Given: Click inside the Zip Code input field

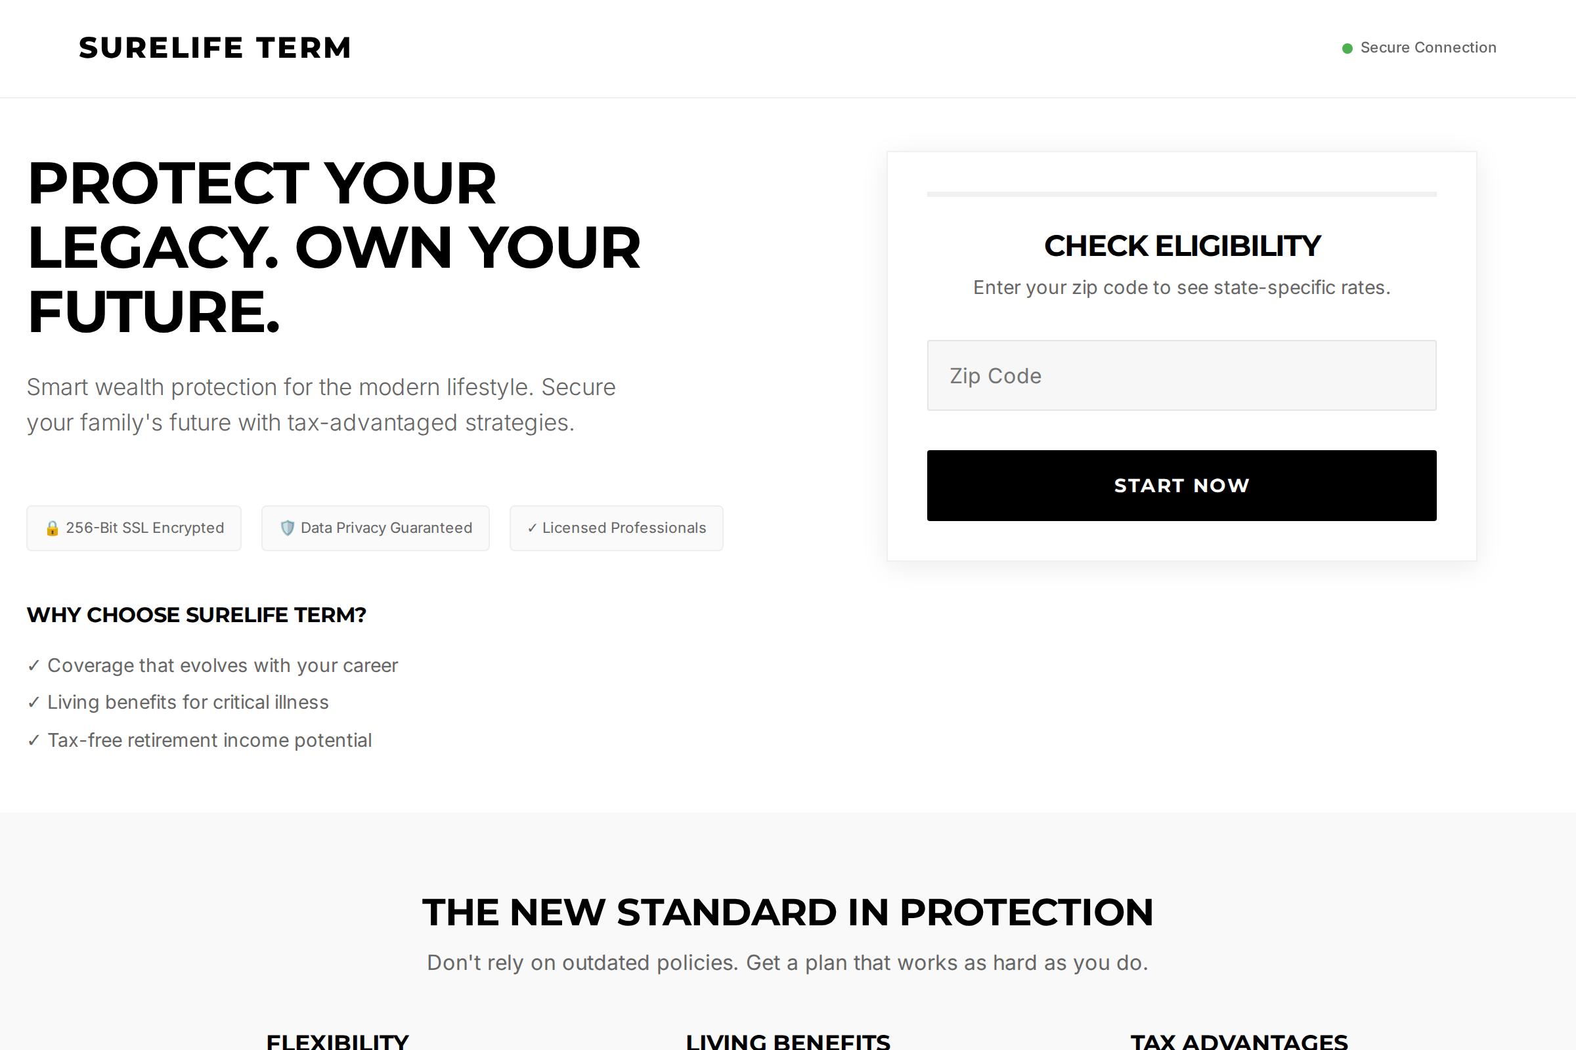Looking at the screenshot, I should click(x=1181, y=375).
